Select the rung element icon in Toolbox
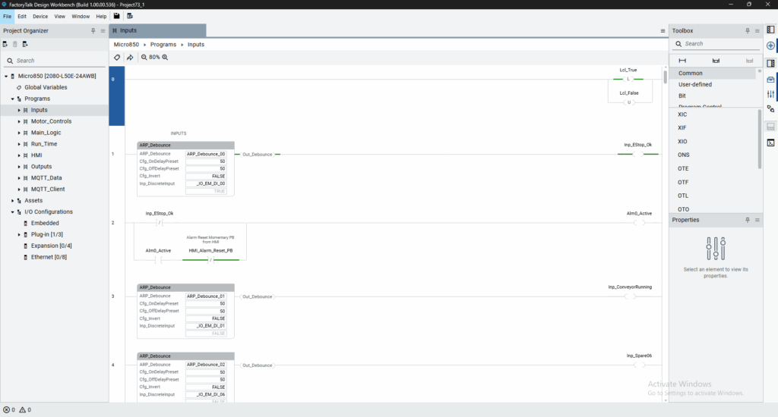Viewport: 778px width, 417px height. coord(682,61)
